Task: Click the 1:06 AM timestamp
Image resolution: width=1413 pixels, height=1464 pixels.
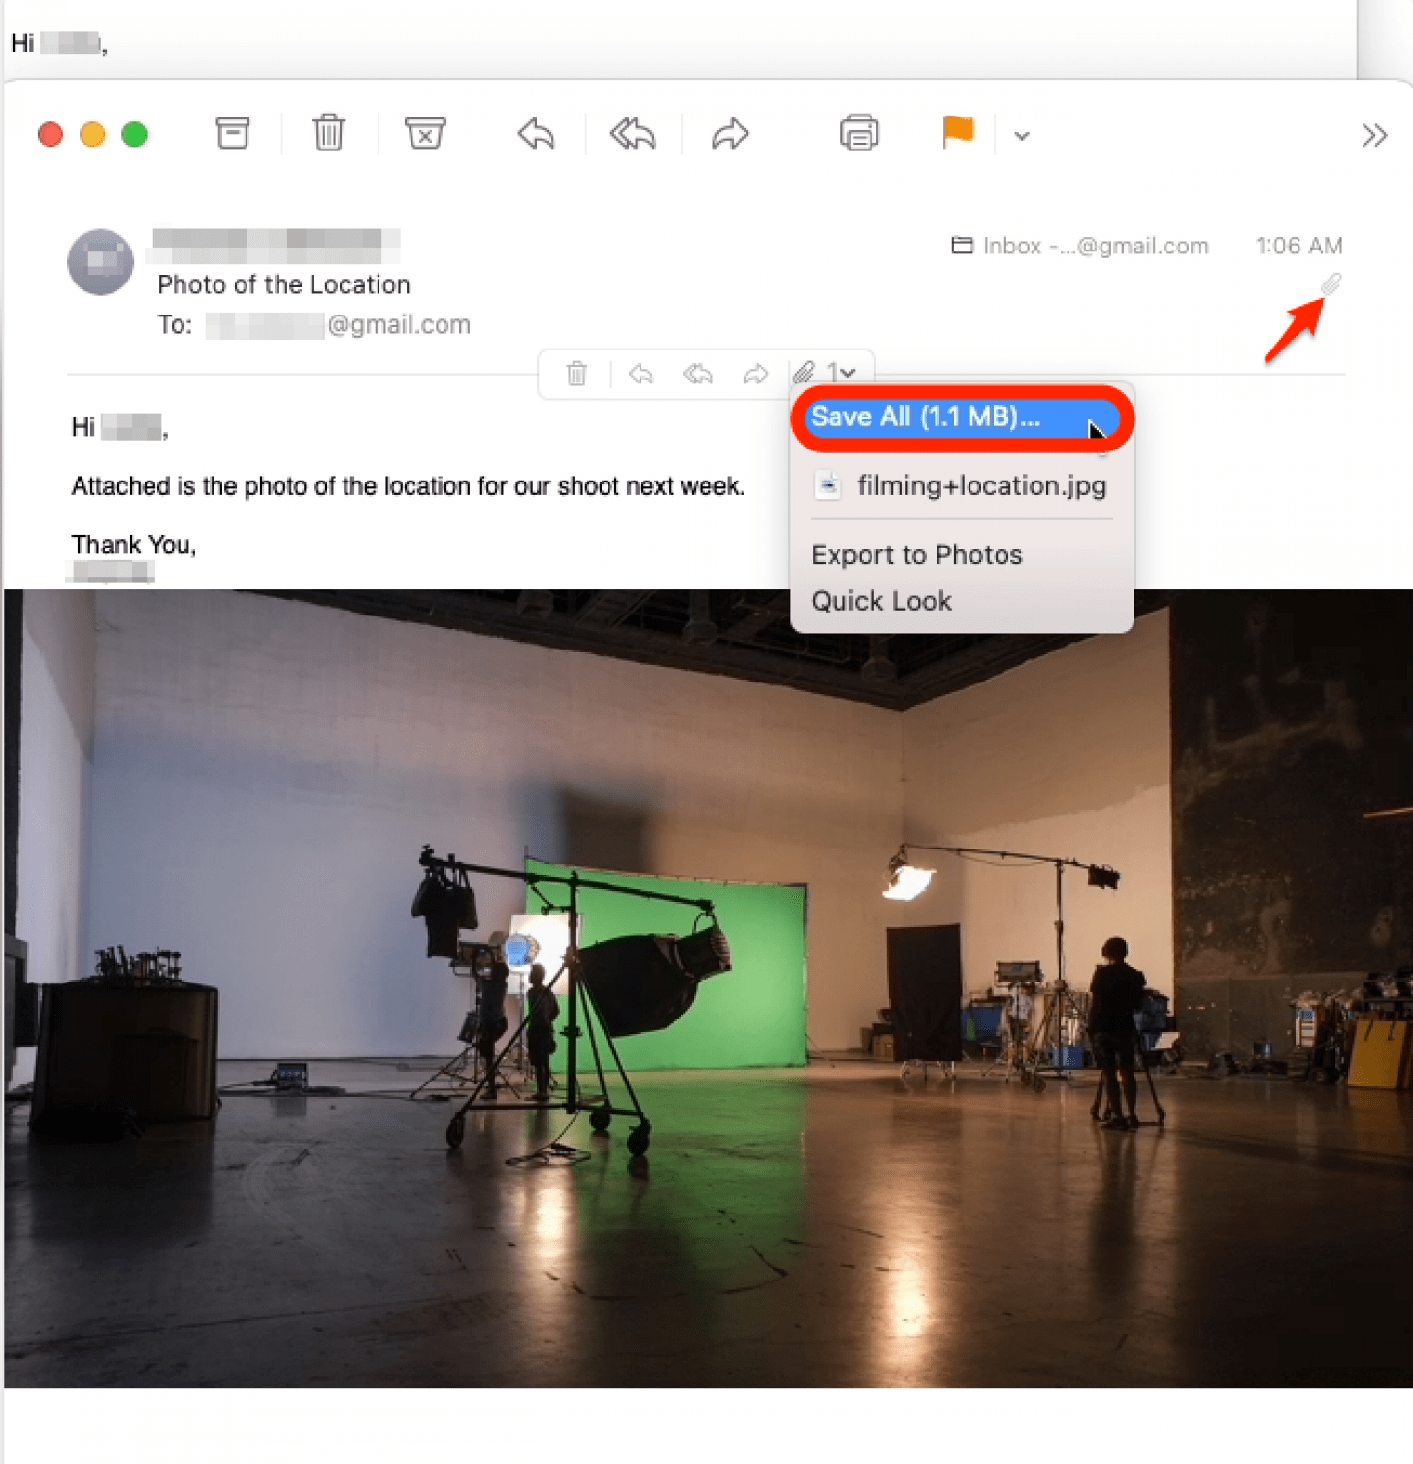Action: point(1298,246)
